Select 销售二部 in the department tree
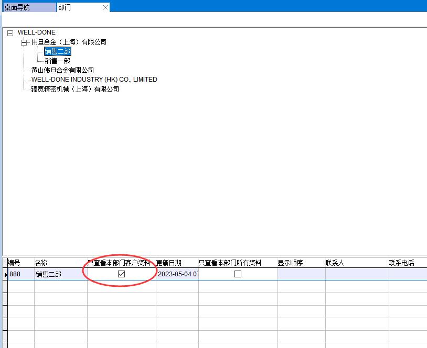 (x=57, y=52)
